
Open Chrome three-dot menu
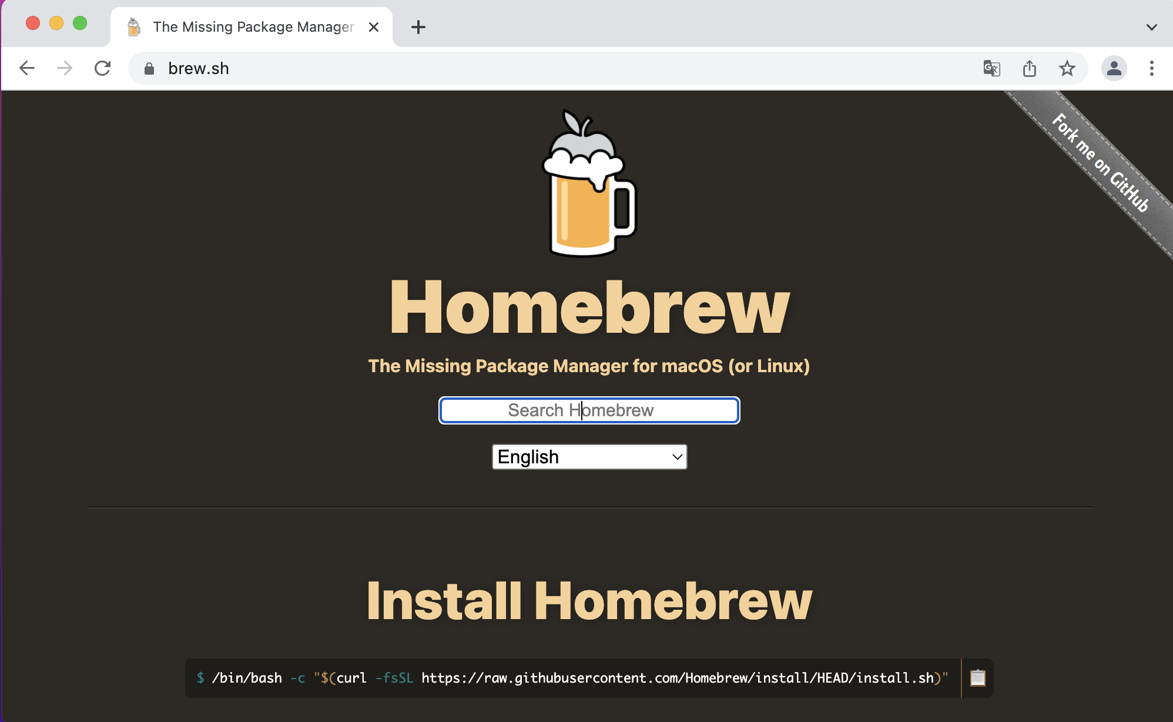(x=1151, y=68)
